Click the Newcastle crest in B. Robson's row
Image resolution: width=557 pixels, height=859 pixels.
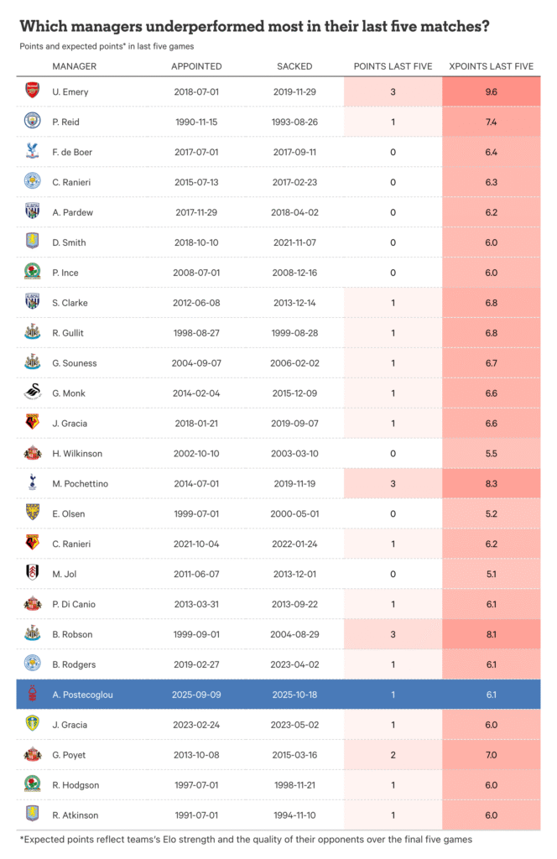32,634
